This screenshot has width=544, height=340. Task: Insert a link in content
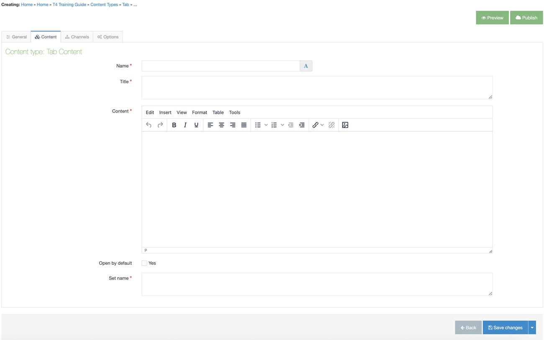[315, 125]
